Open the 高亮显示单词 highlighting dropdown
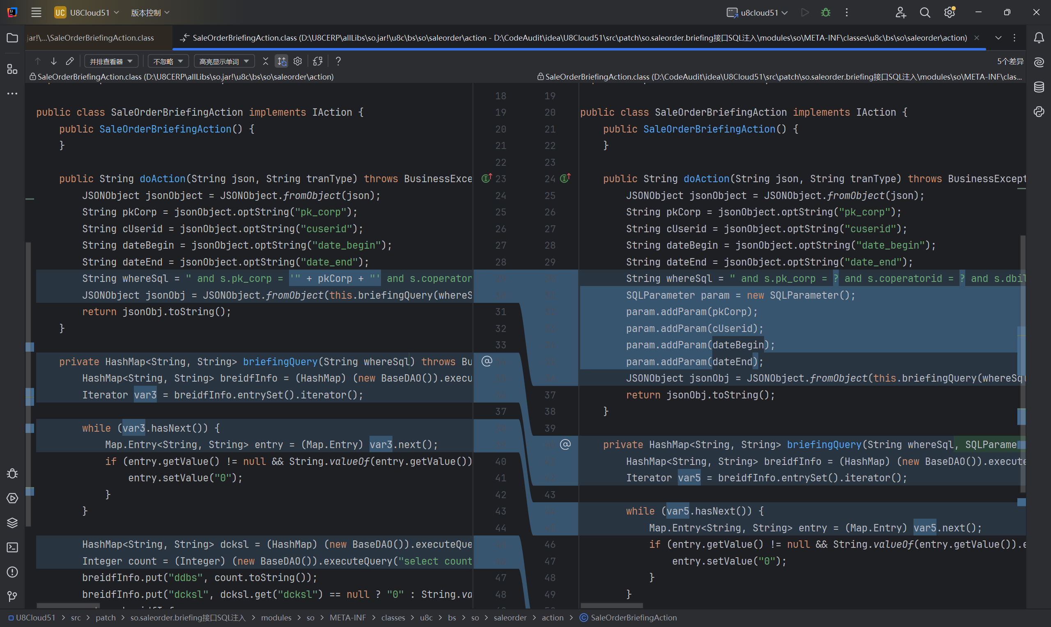This screenshot has width=1051, height=627. click(x=224, y=61)
